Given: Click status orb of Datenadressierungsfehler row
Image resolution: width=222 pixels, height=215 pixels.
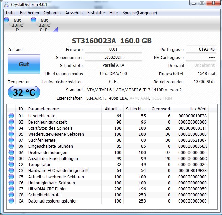Looking at the screenshot, I should coord(11,201).
